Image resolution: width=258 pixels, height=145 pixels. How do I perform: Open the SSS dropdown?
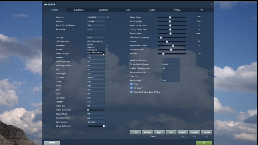click(x=96, y=70)
